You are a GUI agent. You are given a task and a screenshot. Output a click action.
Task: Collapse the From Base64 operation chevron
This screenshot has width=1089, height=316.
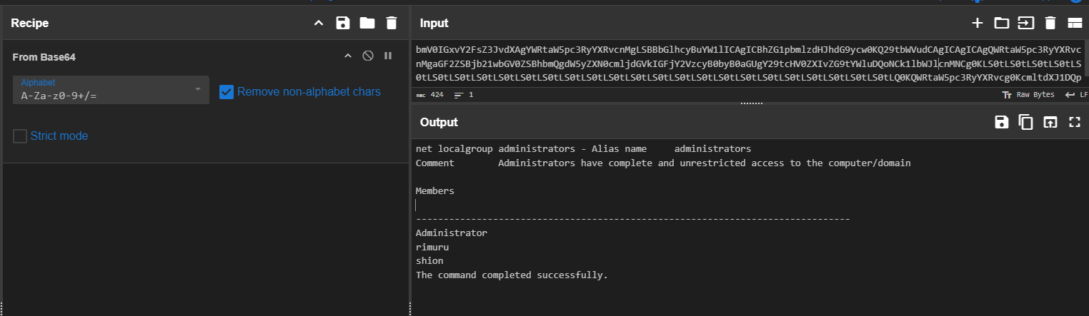pos(348,56)
